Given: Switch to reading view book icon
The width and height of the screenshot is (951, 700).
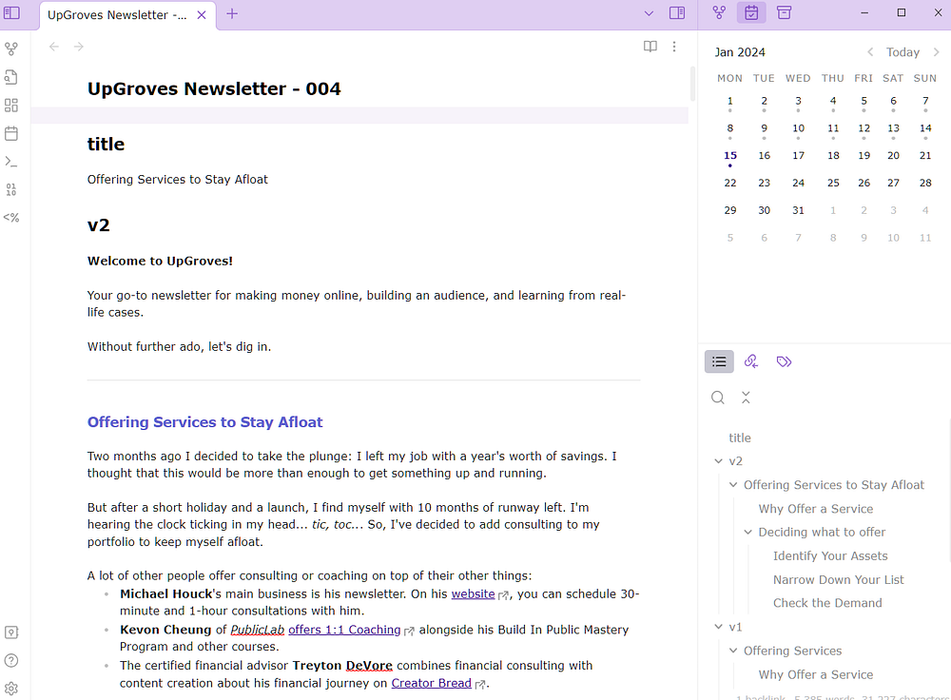Looking at the screenshot, I should tap(650, 47).
